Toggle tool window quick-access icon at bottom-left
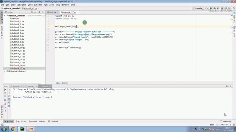The image size is (236, 132). point(2,125)
